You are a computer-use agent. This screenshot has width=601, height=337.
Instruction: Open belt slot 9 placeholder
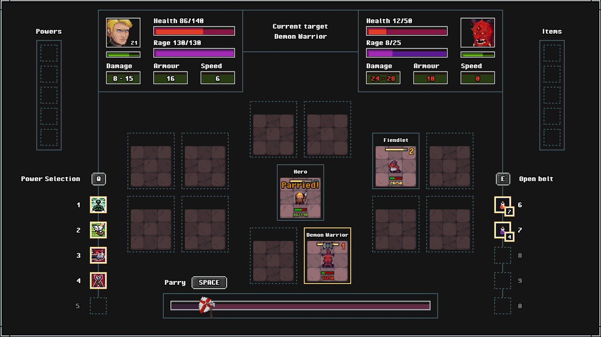[x=503, y=281]
